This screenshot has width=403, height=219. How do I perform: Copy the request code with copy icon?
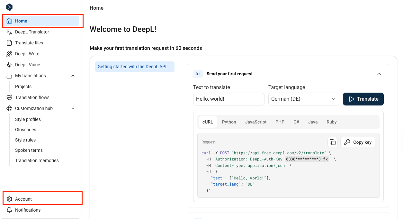(x=333, y=142)
